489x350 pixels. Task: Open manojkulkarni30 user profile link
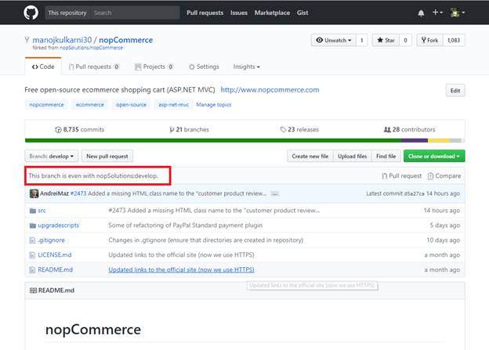[x=62, y=40]
